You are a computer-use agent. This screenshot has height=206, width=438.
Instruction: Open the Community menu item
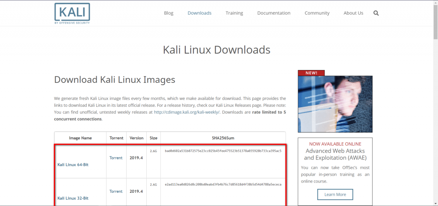point(317,13)
